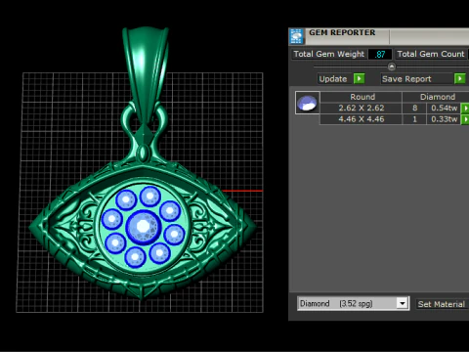Click the gem count 8 cell
This screenshot has width=469, height=352.
(x=414, y=109)
